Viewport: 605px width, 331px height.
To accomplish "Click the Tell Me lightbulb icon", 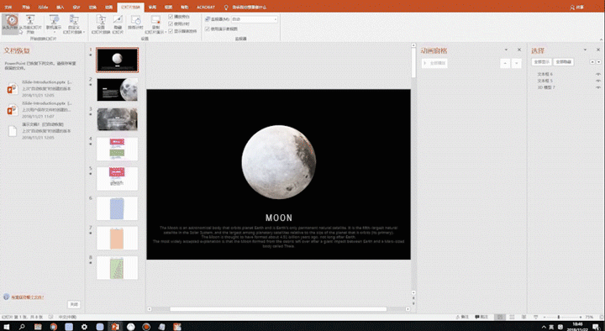I will click(x=226, y=7).
